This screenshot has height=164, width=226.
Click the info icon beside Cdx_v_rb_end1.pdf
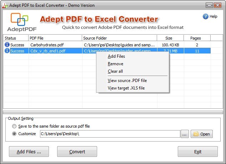tap(7, 51)
